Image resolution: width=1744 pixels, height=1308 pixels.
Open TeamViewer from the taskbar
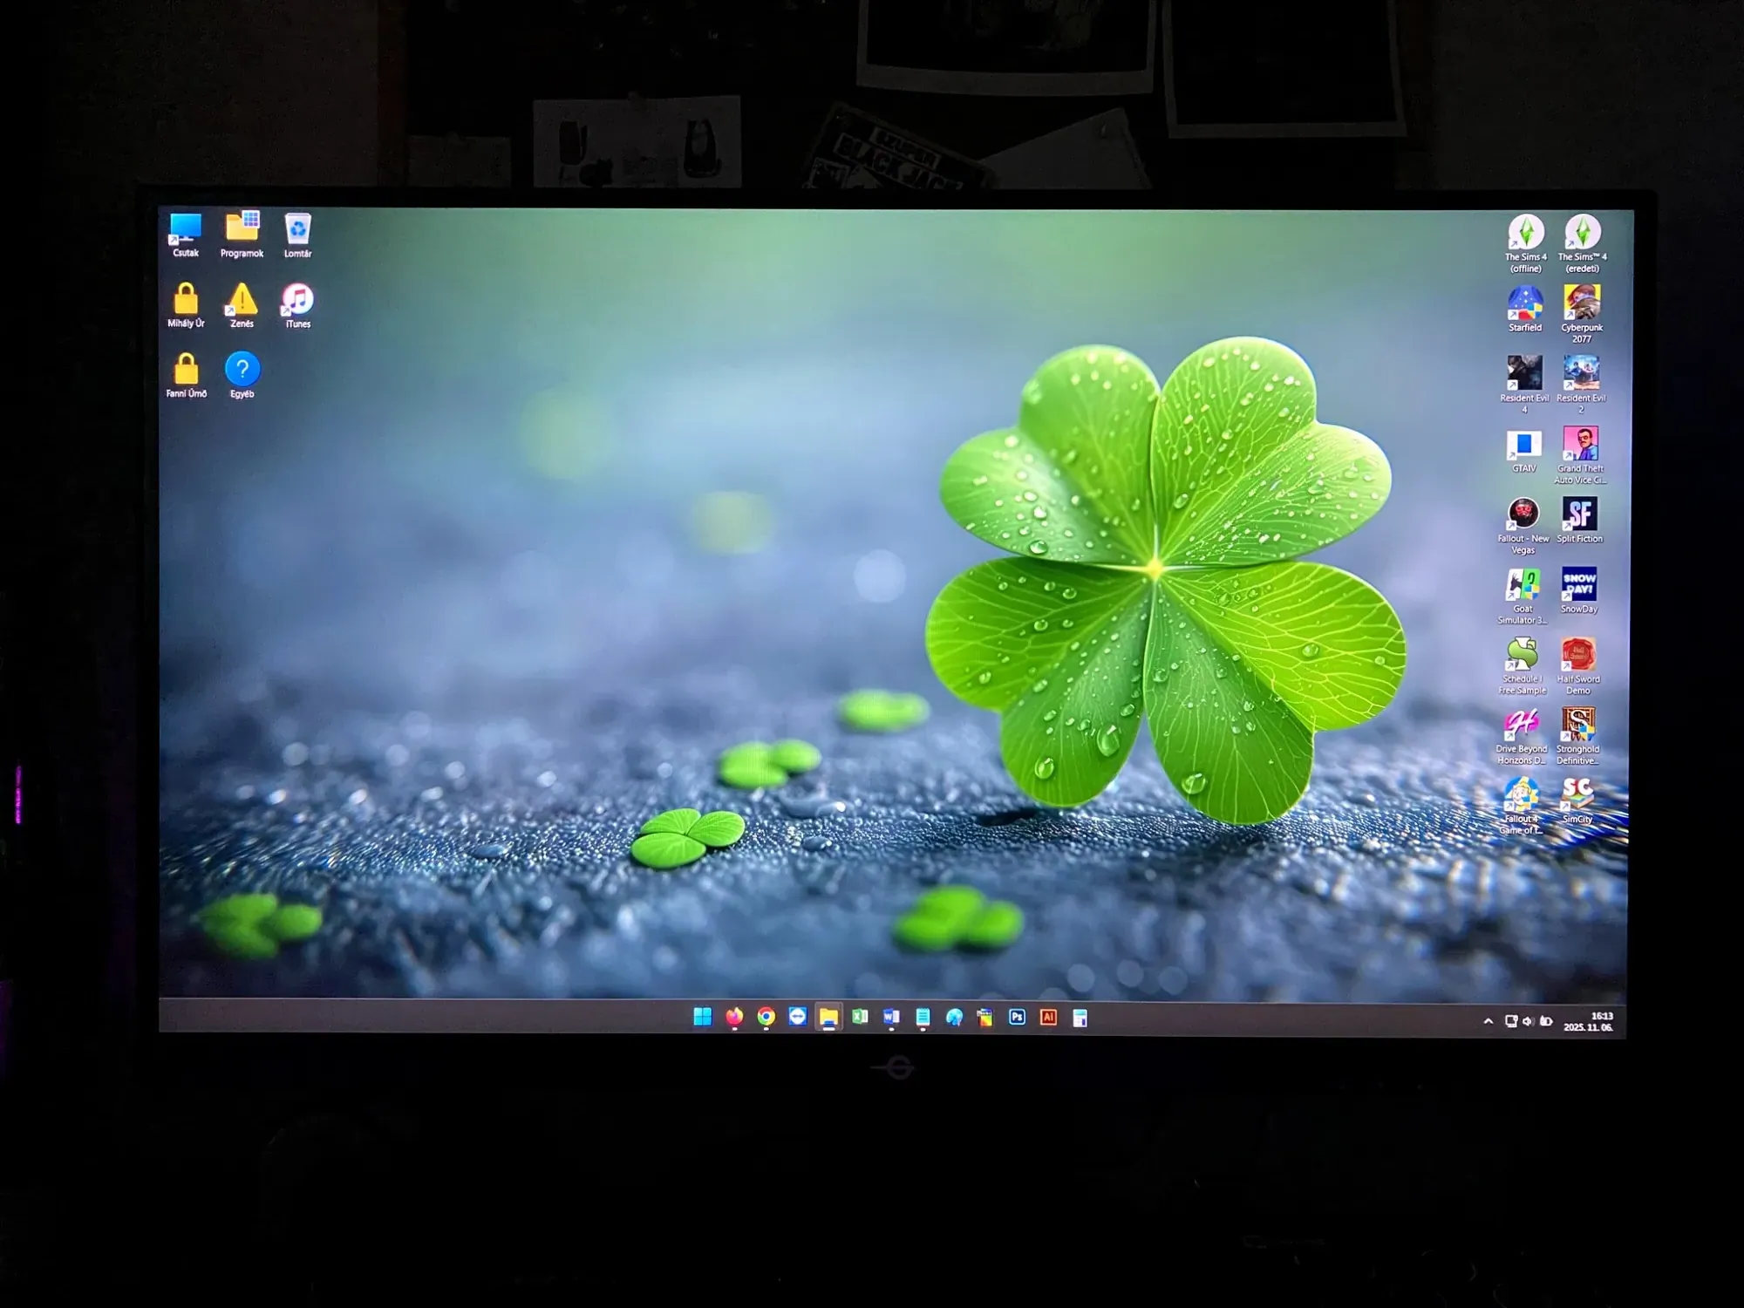pyautogui.click(x=797, y=1017)
